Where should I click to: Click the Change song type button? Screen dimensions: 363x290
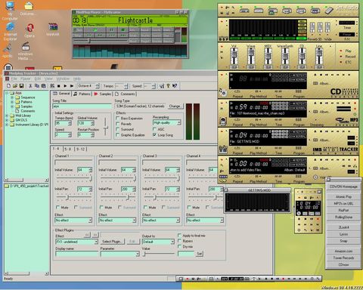tap(175, 106)
